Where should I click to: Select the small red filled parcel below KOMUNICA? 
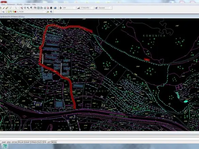(147, 60)
